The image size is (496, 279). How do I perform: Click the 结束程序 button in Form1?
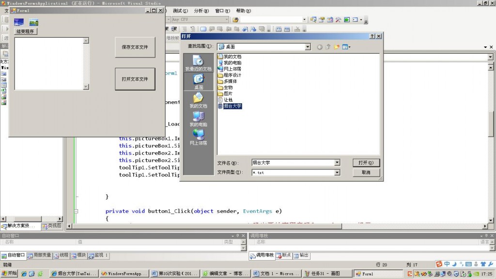(x=25, y=31)
